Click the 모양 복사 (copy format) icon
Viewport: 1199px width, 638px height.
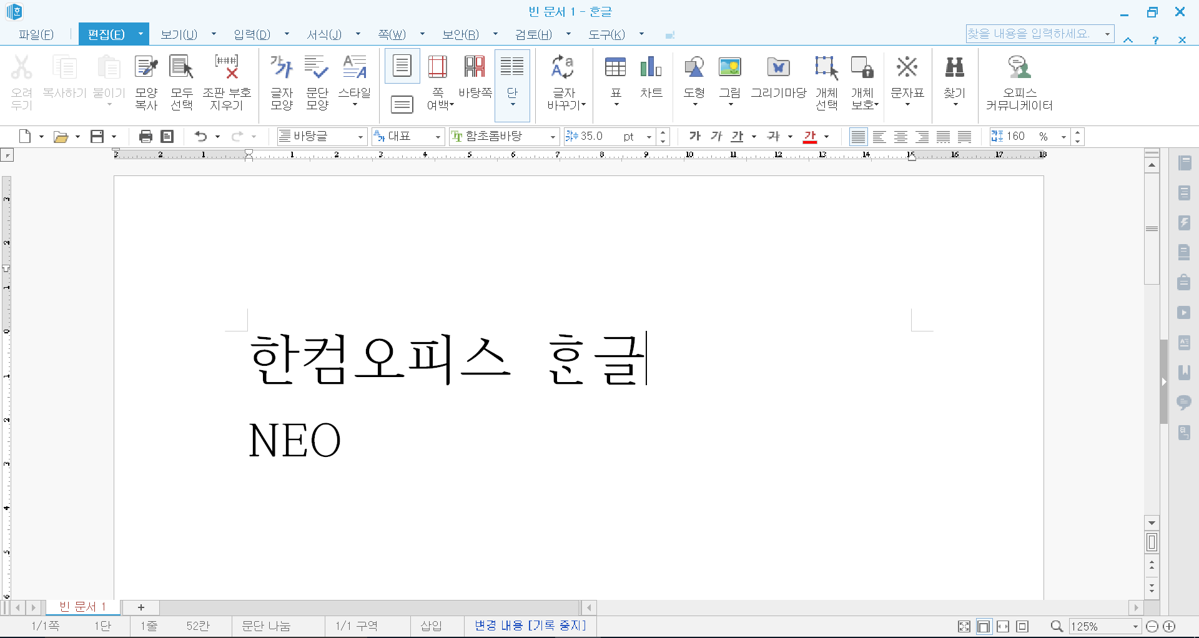(146, 82)
